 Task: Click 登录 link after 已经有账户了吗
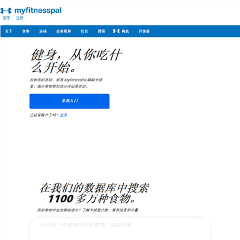pos(63,115)
